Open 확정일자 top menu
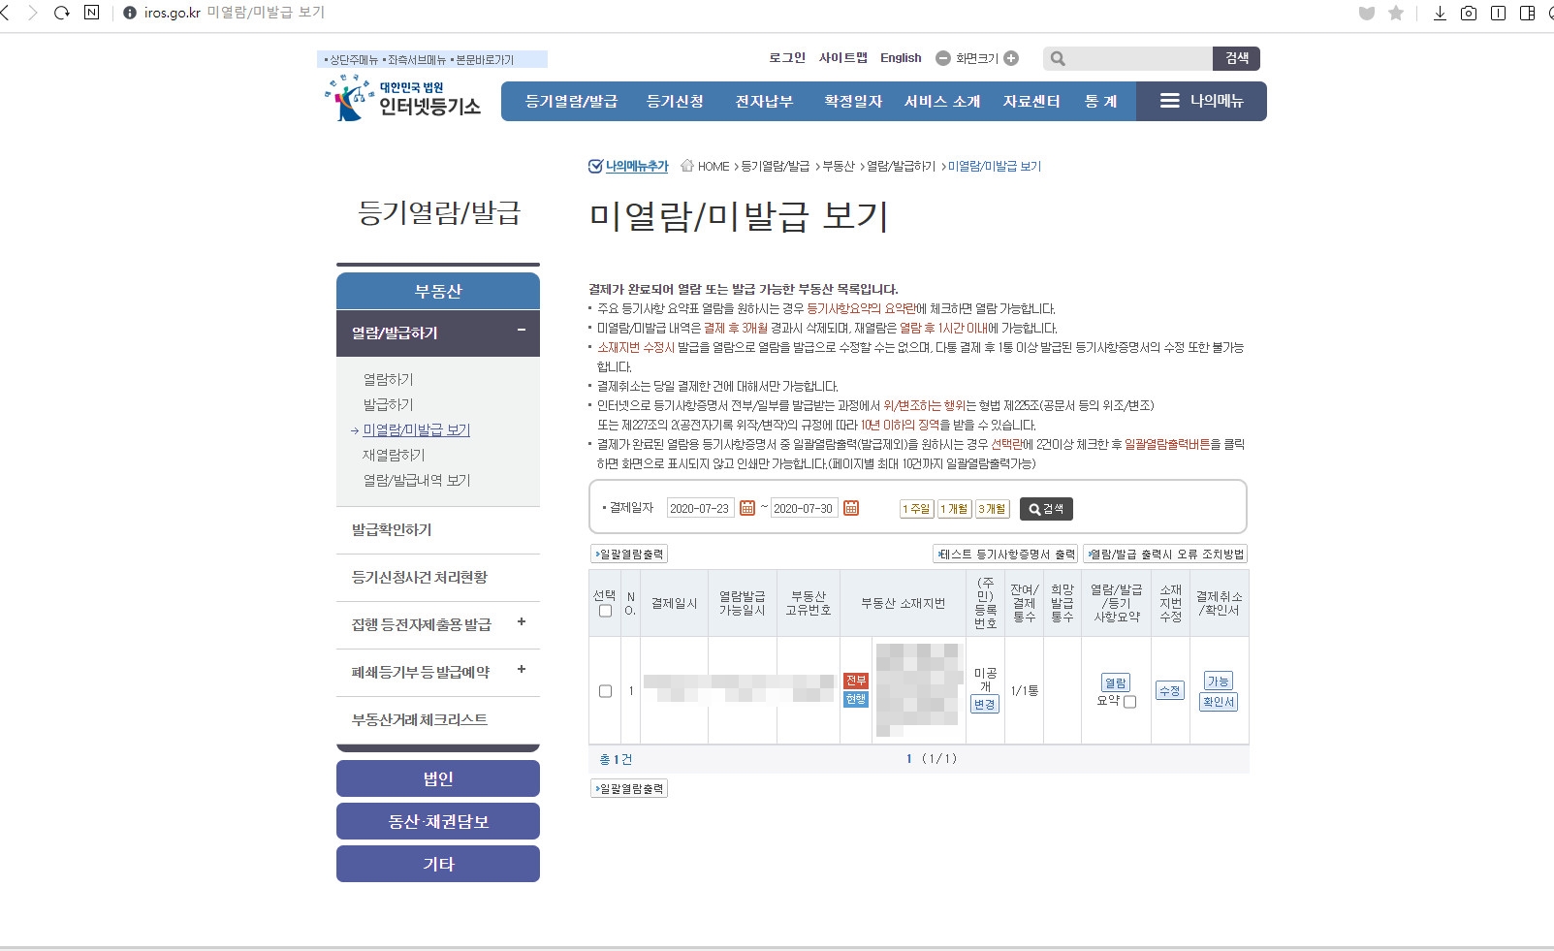The image size is (1554, 951). [x=853, y=101]
